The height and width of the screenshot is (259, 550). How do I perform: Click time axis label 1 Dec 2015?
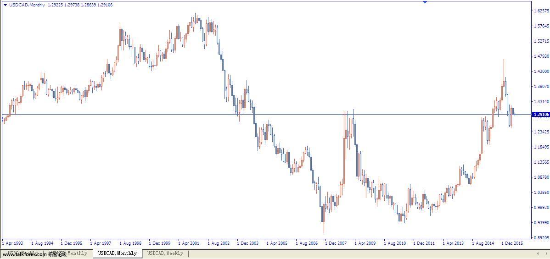pyautogui.click(x=512, y=243)
